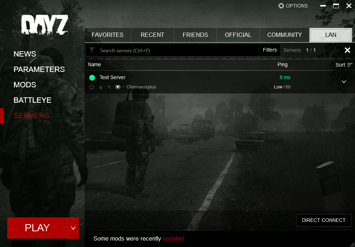Go to the Parameters section
The image size is (355, 247).
[x=39, y=69]
